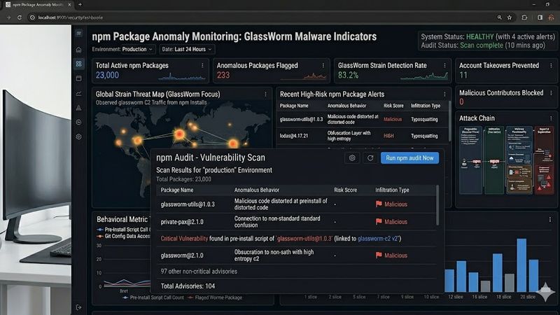Open the Attack Chain panel options menu
This screenshot has height=315, width=560.
tap(551, 118)
